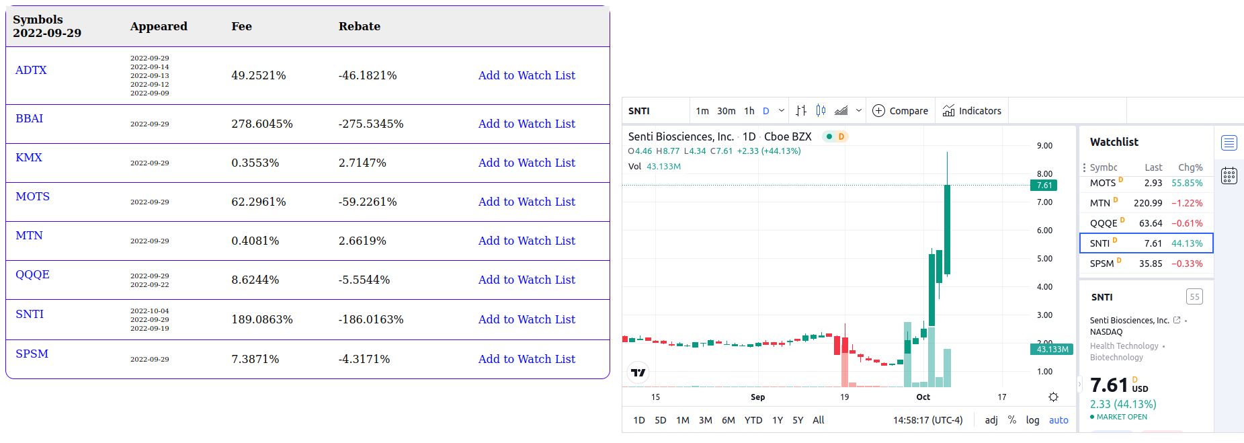Click the SNTI symbol search field
1244x443 pixels.
[x=655, y=111]
